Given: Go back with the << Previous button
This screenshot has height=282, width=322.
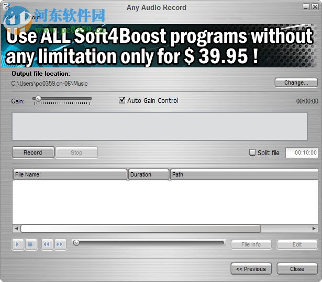Looking at the screenshot, I should [x=251, y=269].
